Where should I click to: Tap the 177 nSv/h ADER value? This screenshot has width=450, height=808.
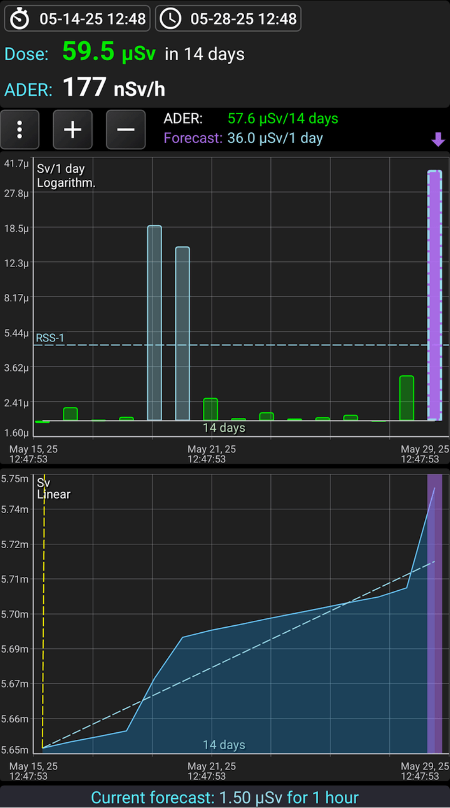click(114, 87)
